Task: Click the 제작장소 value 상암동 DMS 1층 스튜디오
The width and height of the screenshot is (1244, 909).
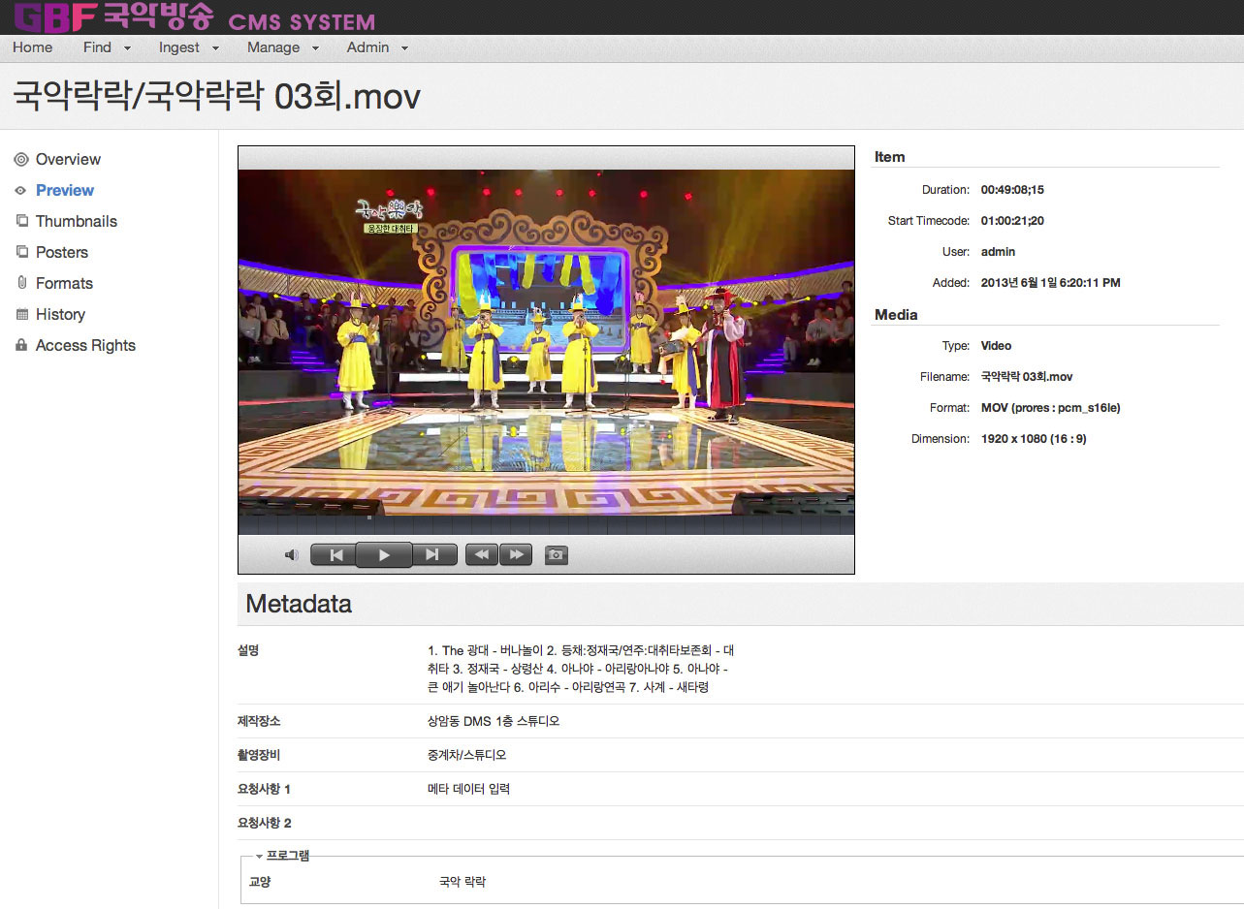Action: tap(493, 721)
